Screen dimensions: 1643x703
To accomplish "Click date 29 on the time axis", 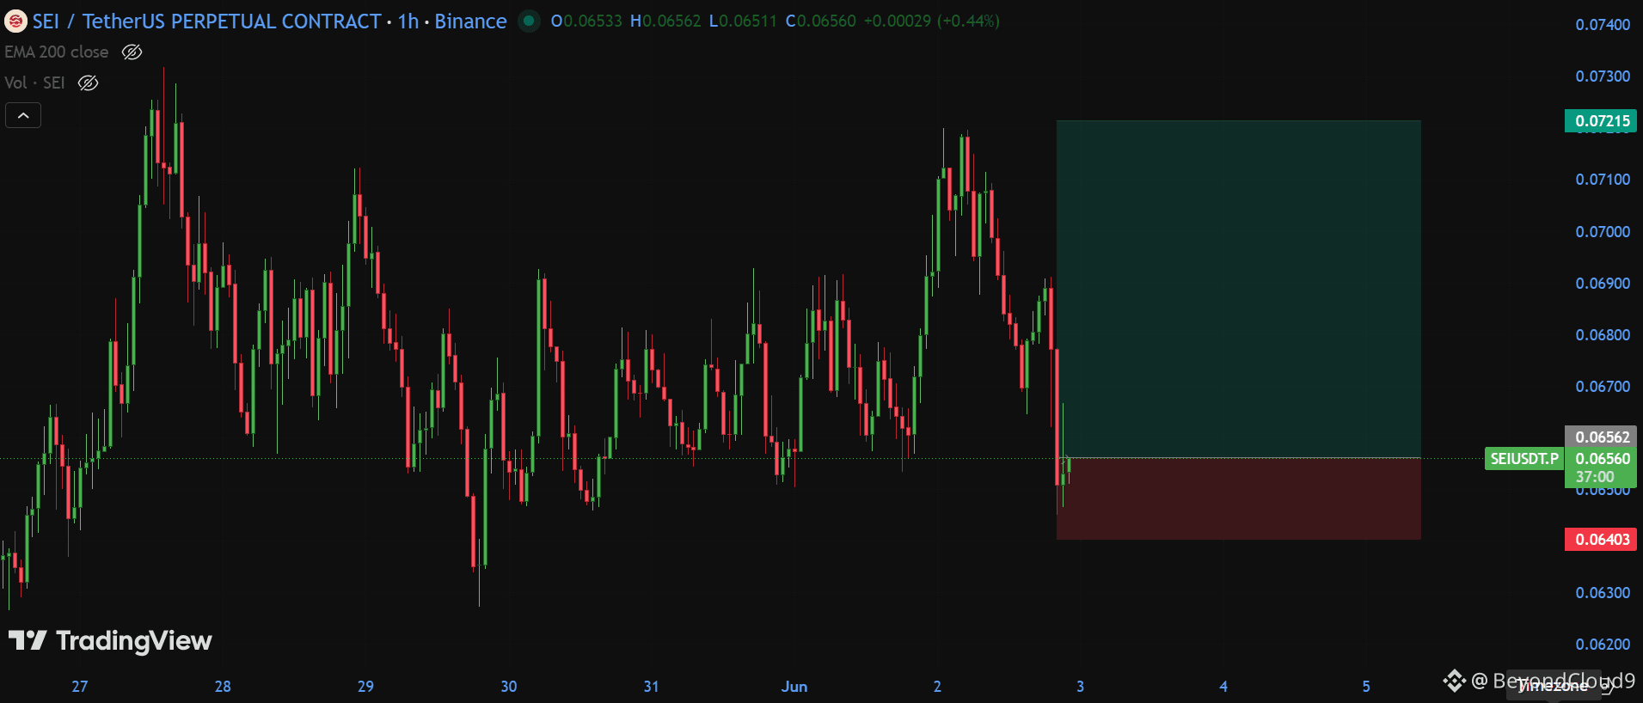I will 365,687.
